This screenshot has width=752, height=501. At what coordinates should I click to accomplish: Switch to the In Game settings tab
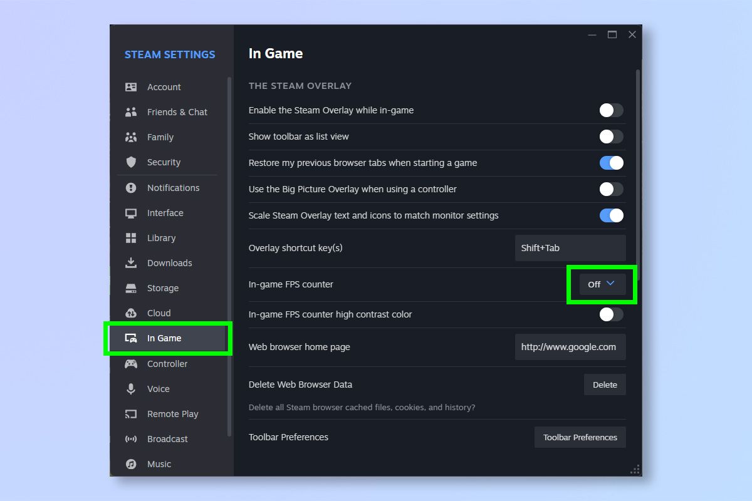coord(163,338)
